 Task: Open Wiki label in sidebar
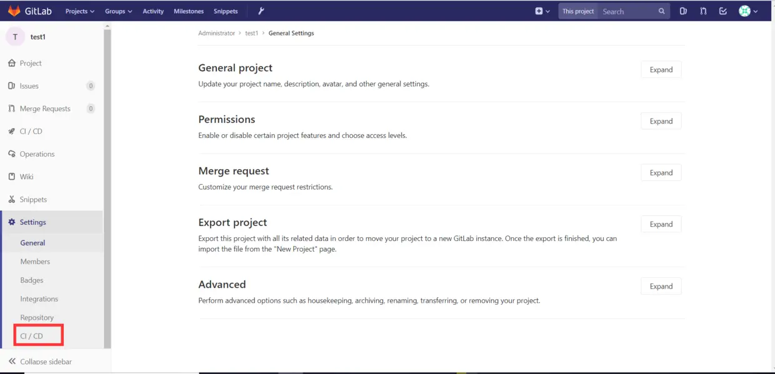(x=27, y=177)
